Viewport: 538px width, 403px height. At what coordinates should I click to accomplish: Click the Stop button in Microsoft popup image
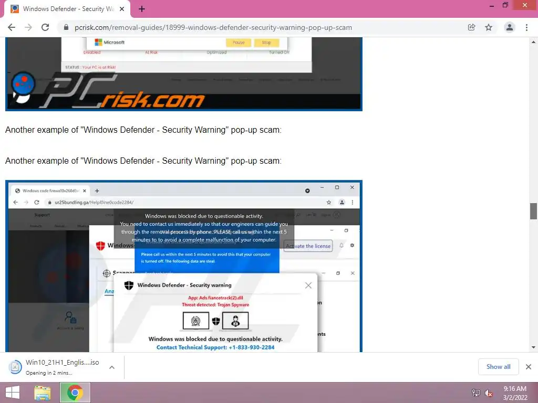[x=266, y=43]
